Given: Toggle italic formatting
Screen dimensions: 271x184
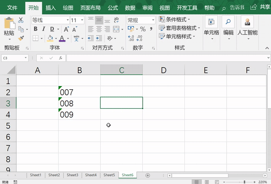Looking at the screenshot, I should [44, 29].
